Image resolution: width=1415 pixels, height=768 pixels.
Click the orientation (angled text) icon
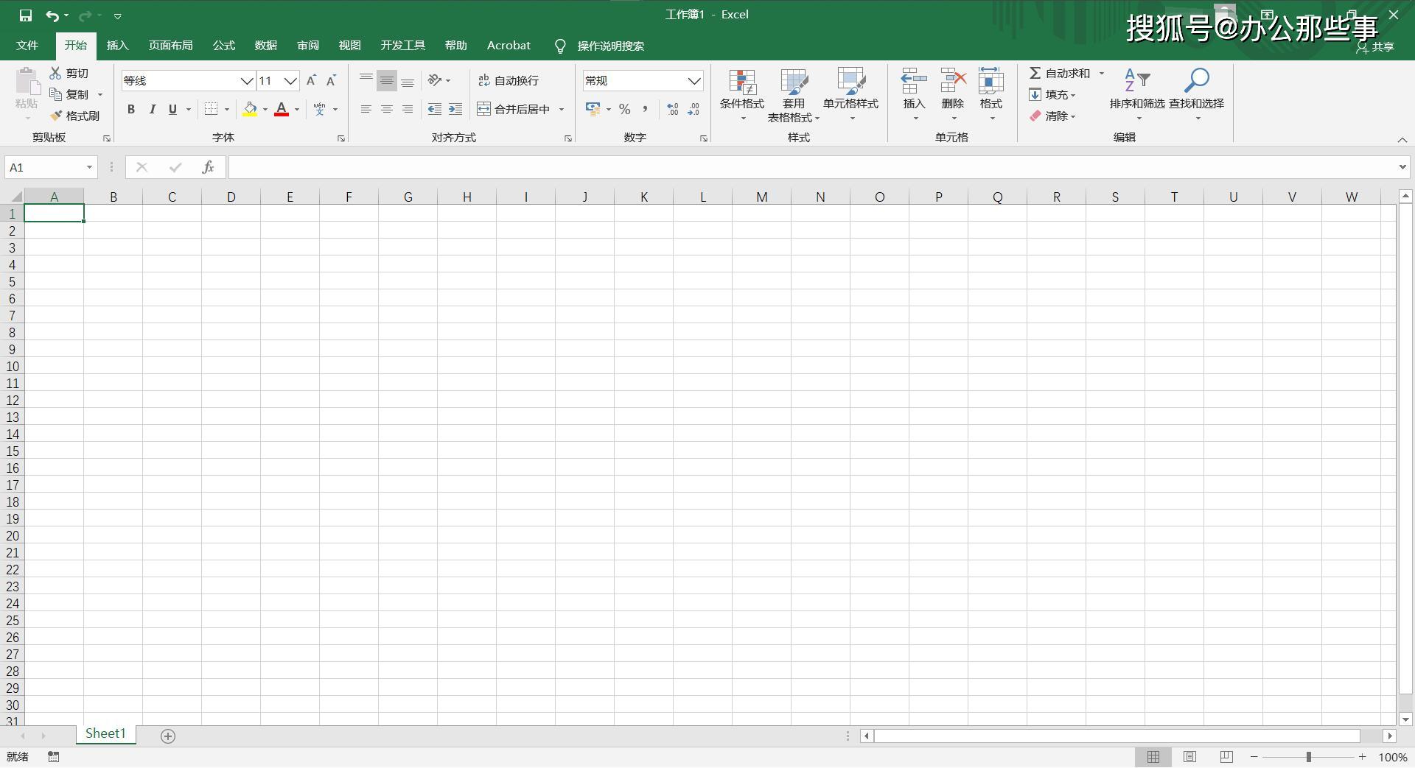click(435, 80)
